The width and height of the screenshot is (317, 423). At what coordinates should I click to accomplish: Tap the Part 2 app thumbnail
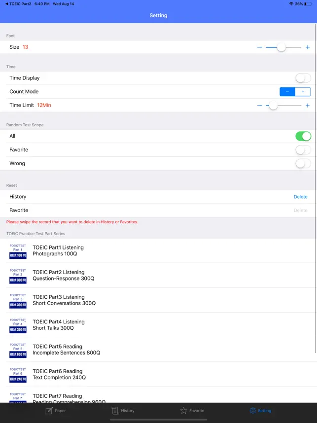pyautogui.click(x=18, y=276)
